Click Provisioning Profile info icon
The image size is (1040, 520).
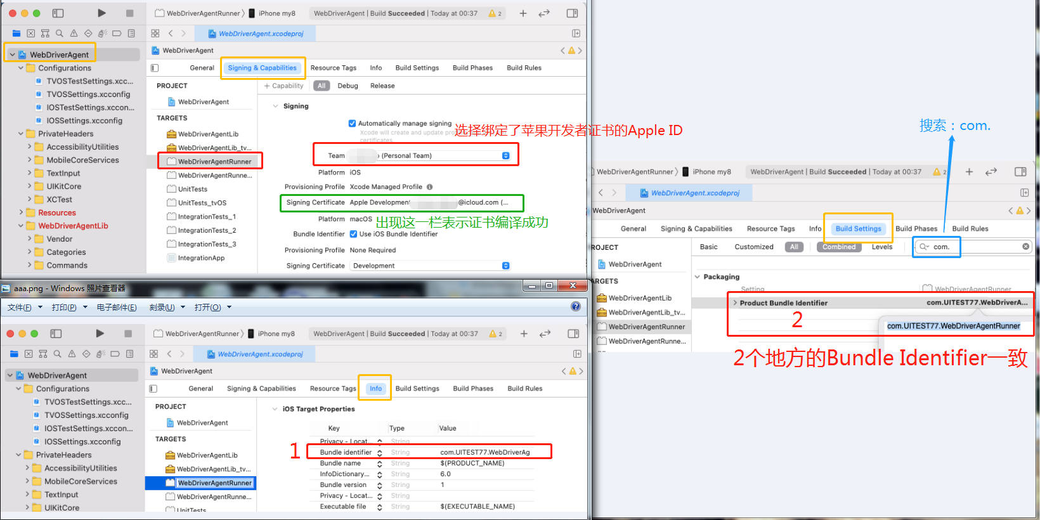point(429,186)
